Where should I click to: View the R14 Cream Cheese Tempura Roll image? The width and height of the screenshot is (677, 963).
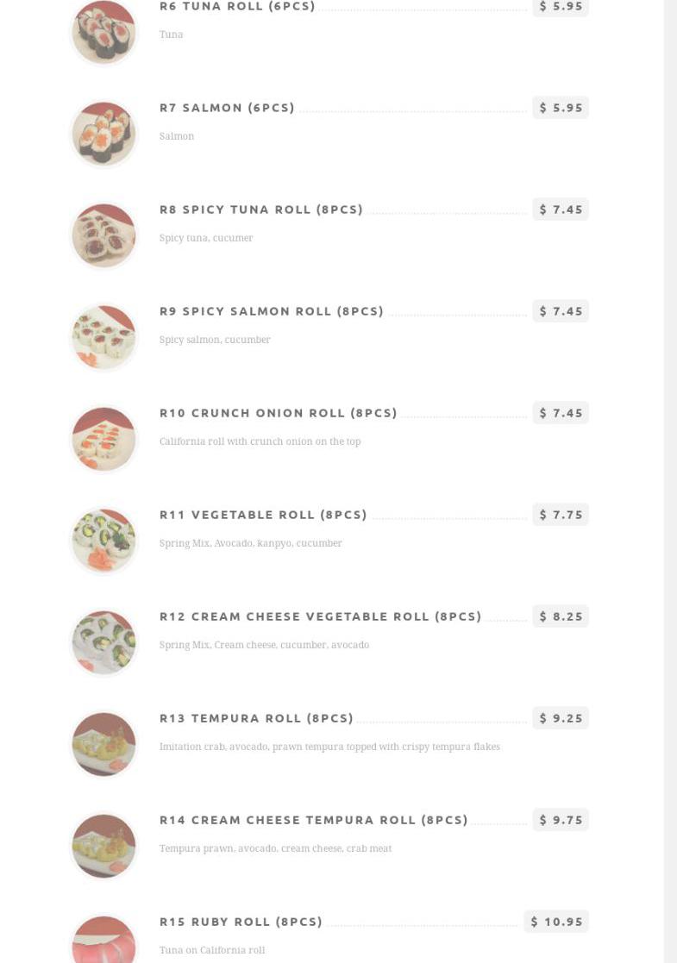pyautogui.click(x=103, y=846)
